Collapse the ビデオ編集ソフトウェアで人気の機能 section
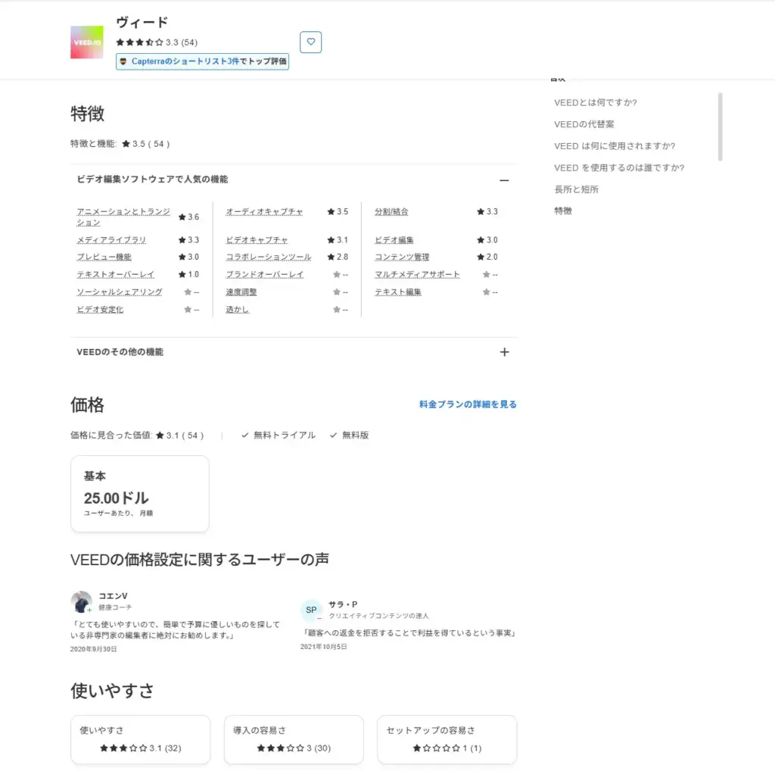 [x=504, y=180]
